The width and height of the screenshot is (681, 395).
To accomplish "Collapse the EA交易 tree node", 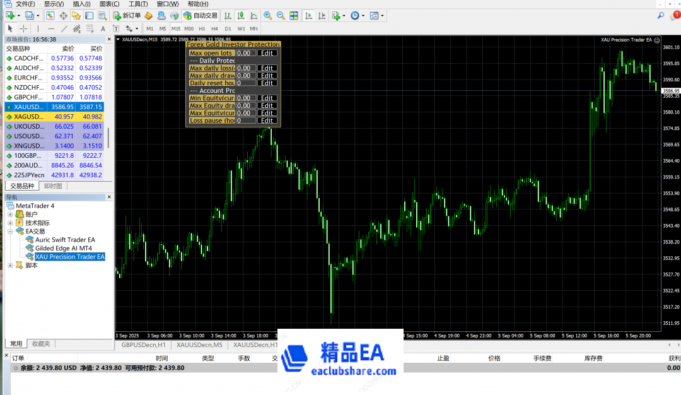I will [x=11, y=231].
